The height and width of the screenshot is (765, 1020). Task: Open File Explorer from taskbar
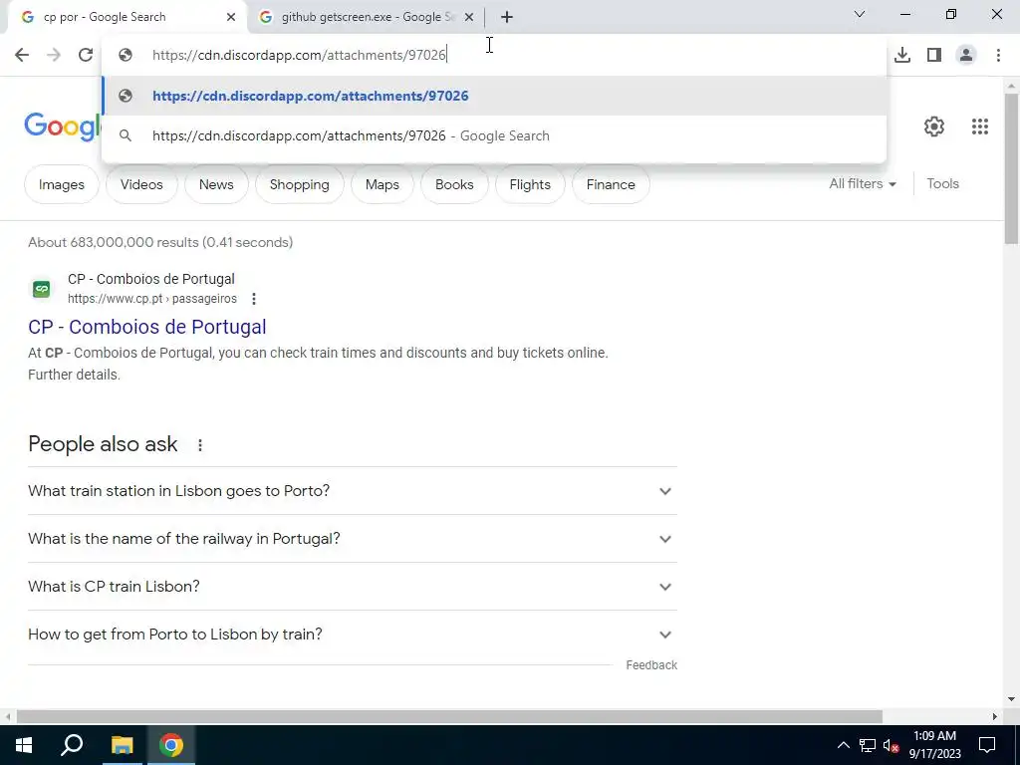pyautogui.click(x=122, y=745)
